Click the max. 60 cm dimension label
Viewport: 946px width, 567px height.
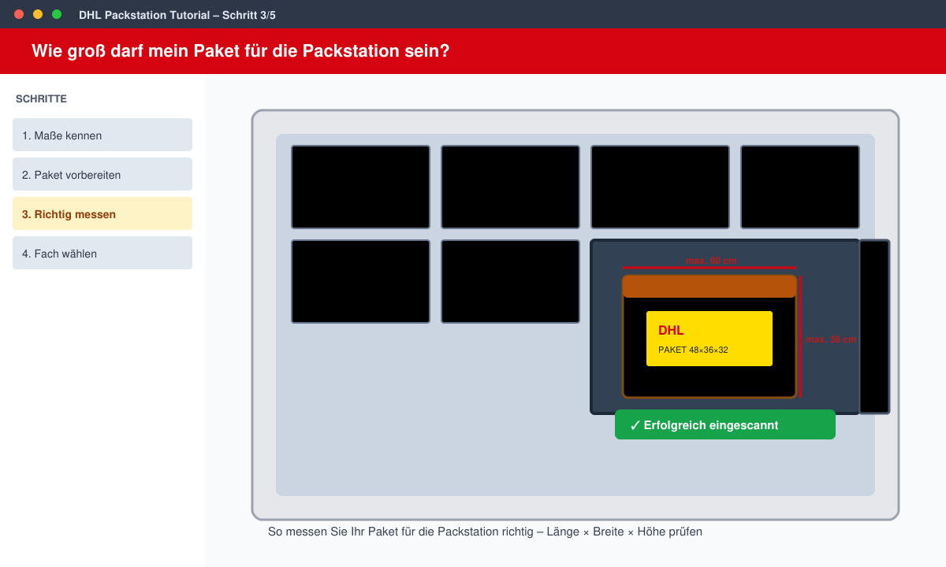tap(711, 261)
